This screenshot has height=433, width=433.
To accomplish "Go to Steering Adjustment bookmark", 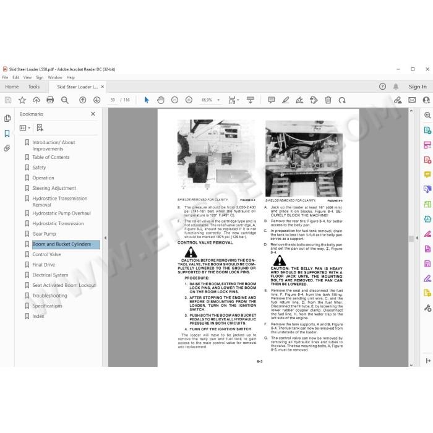I will 54,188.
